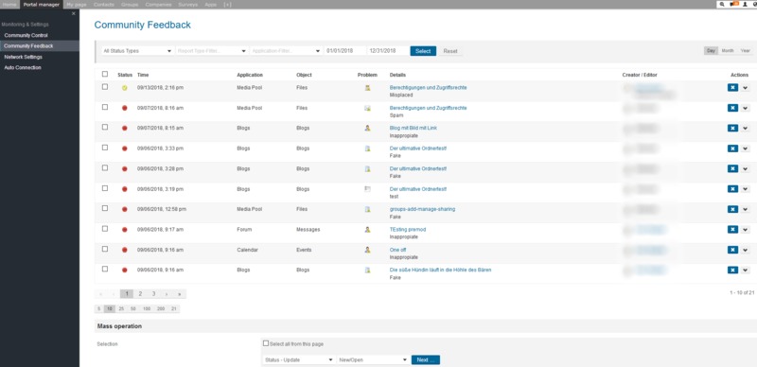Tick the select-all checkbox in the table header
757x367 pixels.
(105, 74)
